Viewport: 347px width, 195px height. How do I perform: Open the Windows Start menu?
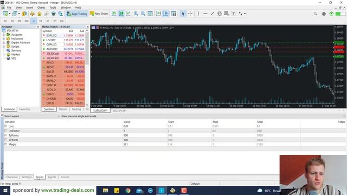(x=5, y=190)
